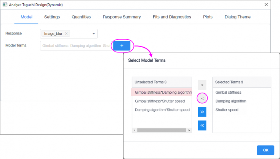The image size is (280, 159).
Task: Select Damping algorithm in Selected Terms
Action: 231,101
